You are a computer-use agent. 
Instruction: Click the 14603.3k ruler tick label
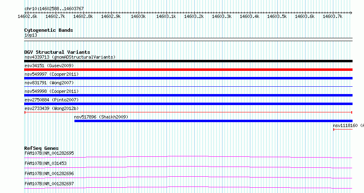[222, 17]
